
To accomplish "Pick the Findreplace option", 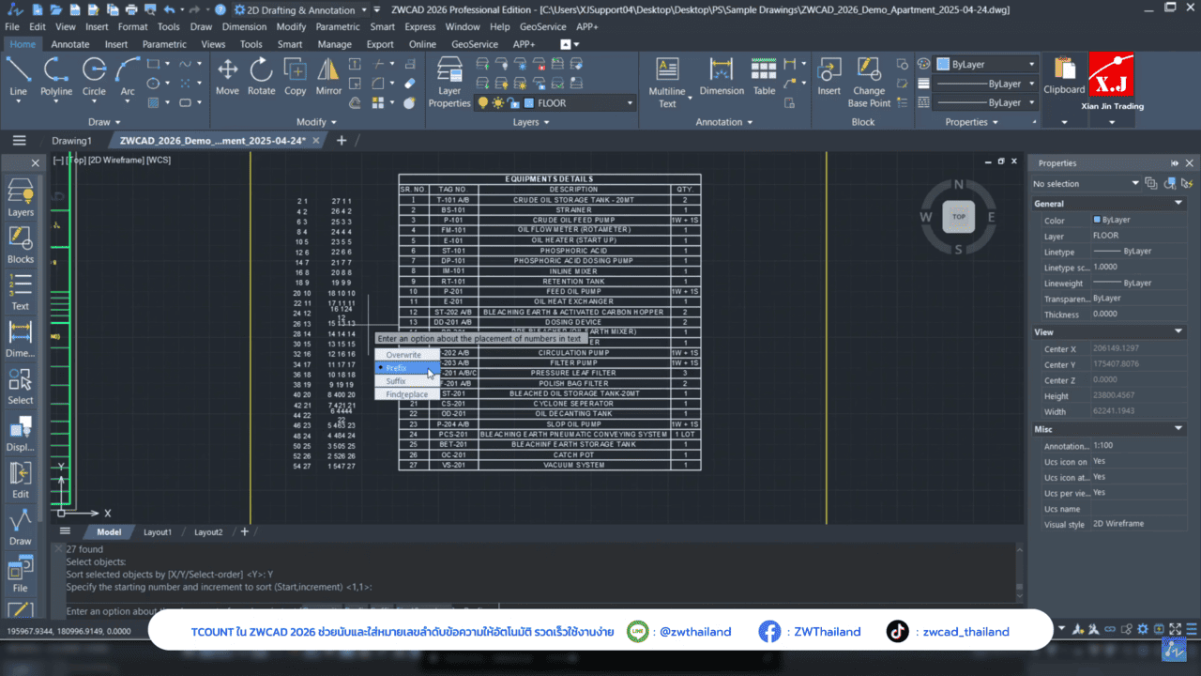I will point(406,394).
